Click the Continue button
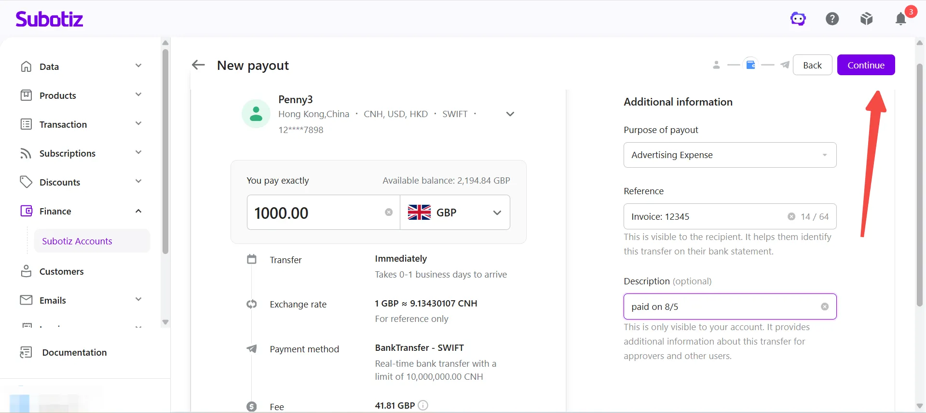Screen dimensions: 926x413 pyautogui.click(x=866, y=65)
